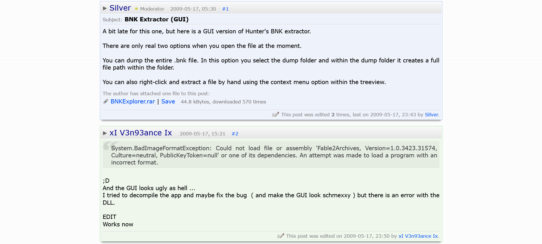Click the quoted System.BadImageFormatException block
Viewport: 542px width, 244px height.
click(x=274, y=155)
